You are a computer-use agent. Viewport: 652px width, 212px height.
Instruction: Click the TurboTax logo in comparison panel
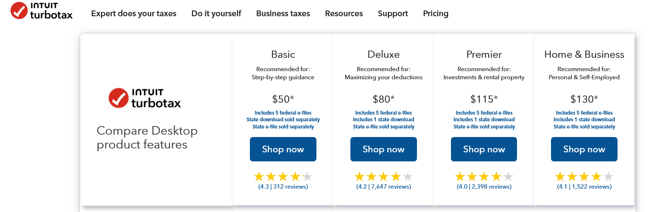pos(145,98)
